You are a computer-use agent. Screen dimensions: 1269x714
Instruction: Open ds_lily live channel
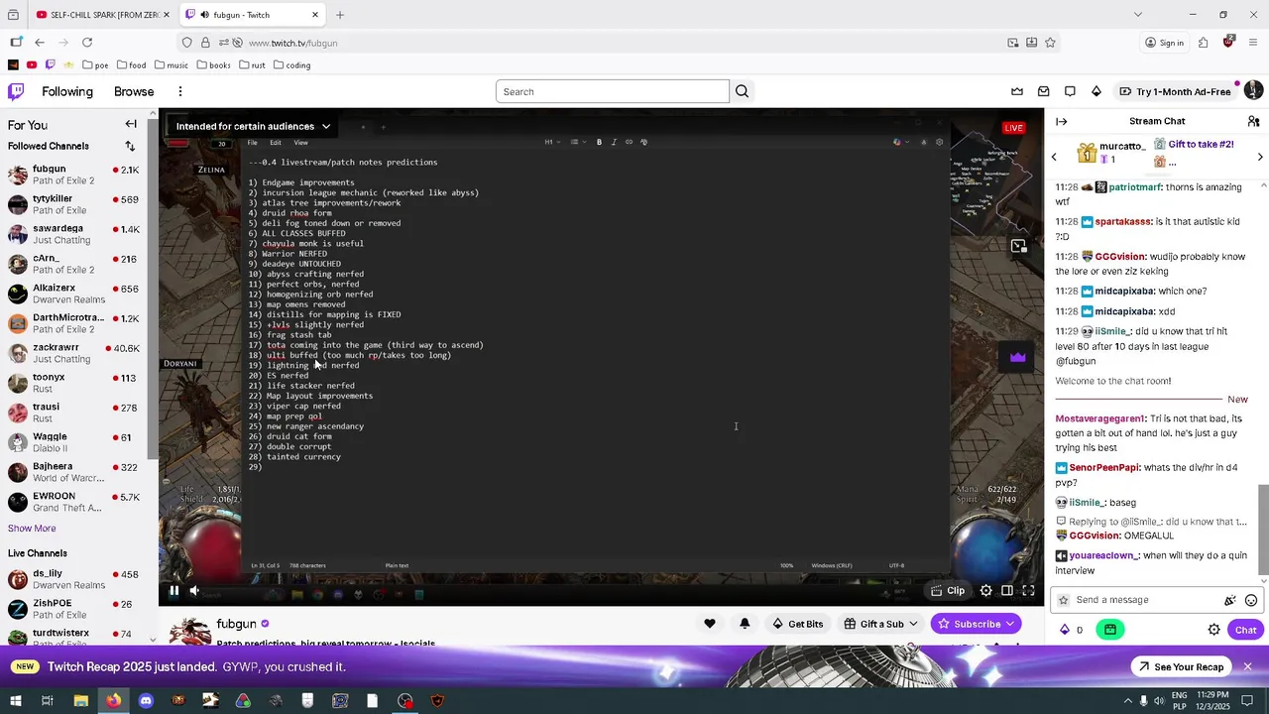coord(77,579)
